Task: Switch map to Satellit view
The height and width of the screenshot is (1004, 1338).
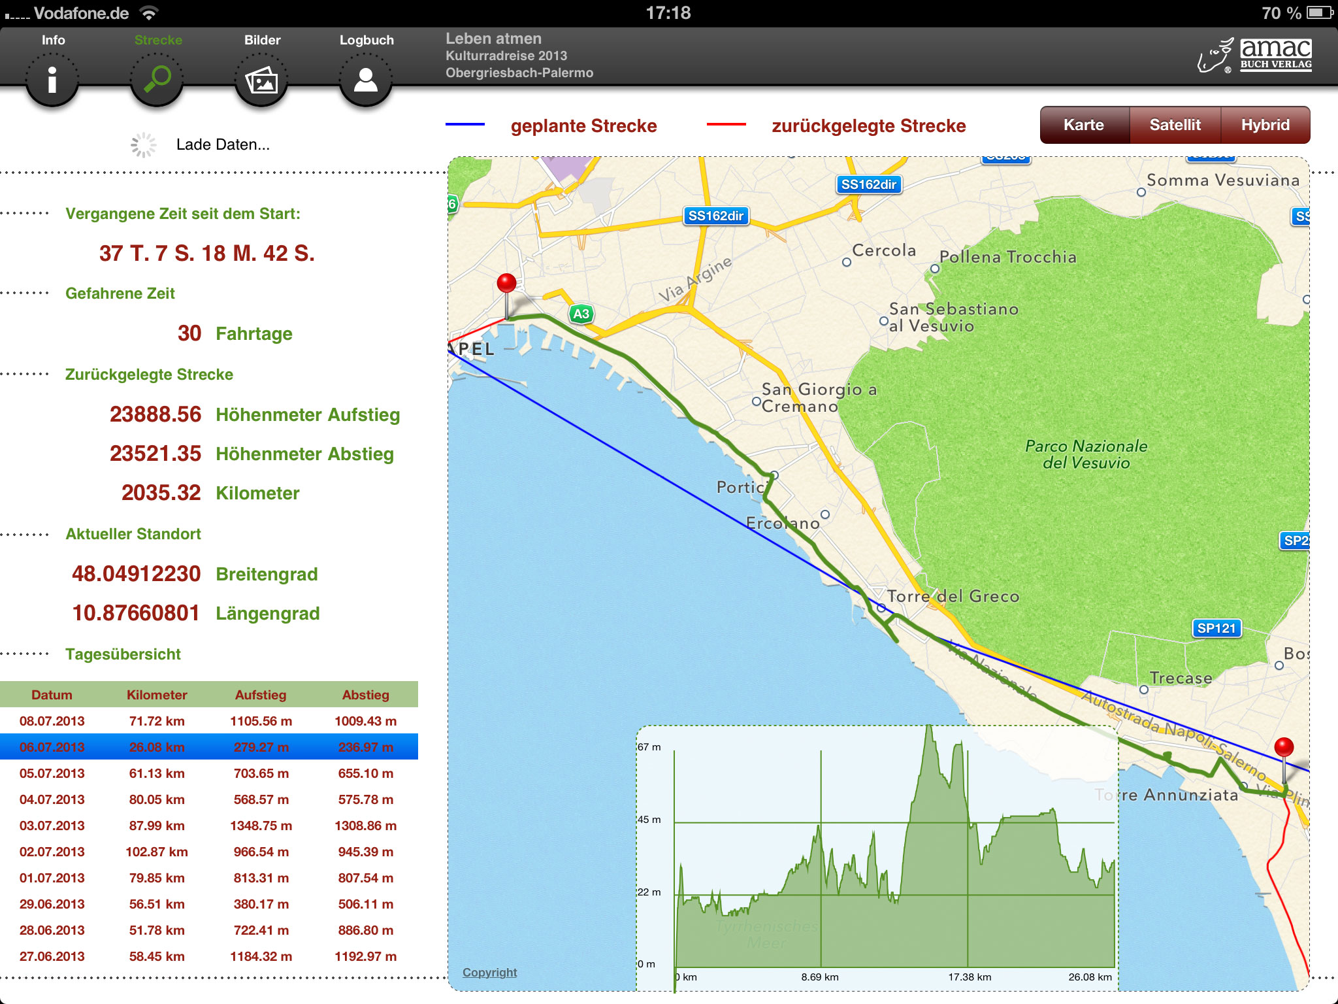Action: pyautogui.click(x=1175, y=125)
